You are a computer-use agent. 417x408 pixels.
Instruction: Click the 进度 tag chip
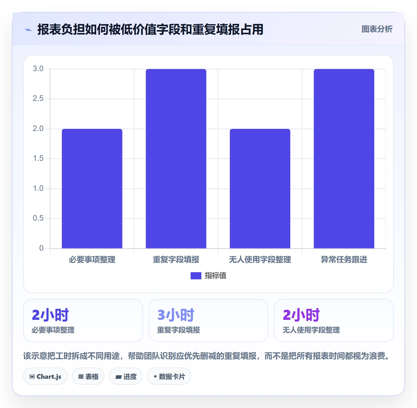(126, 376)
